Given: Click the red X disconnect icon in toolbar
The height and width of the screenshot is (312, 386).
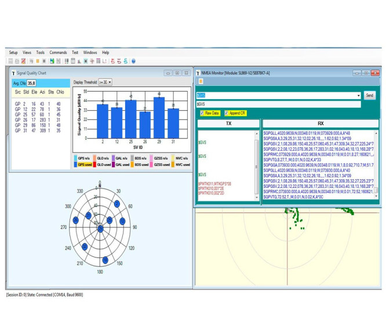Looking at the screenshot, I should (x=24, y=61).
